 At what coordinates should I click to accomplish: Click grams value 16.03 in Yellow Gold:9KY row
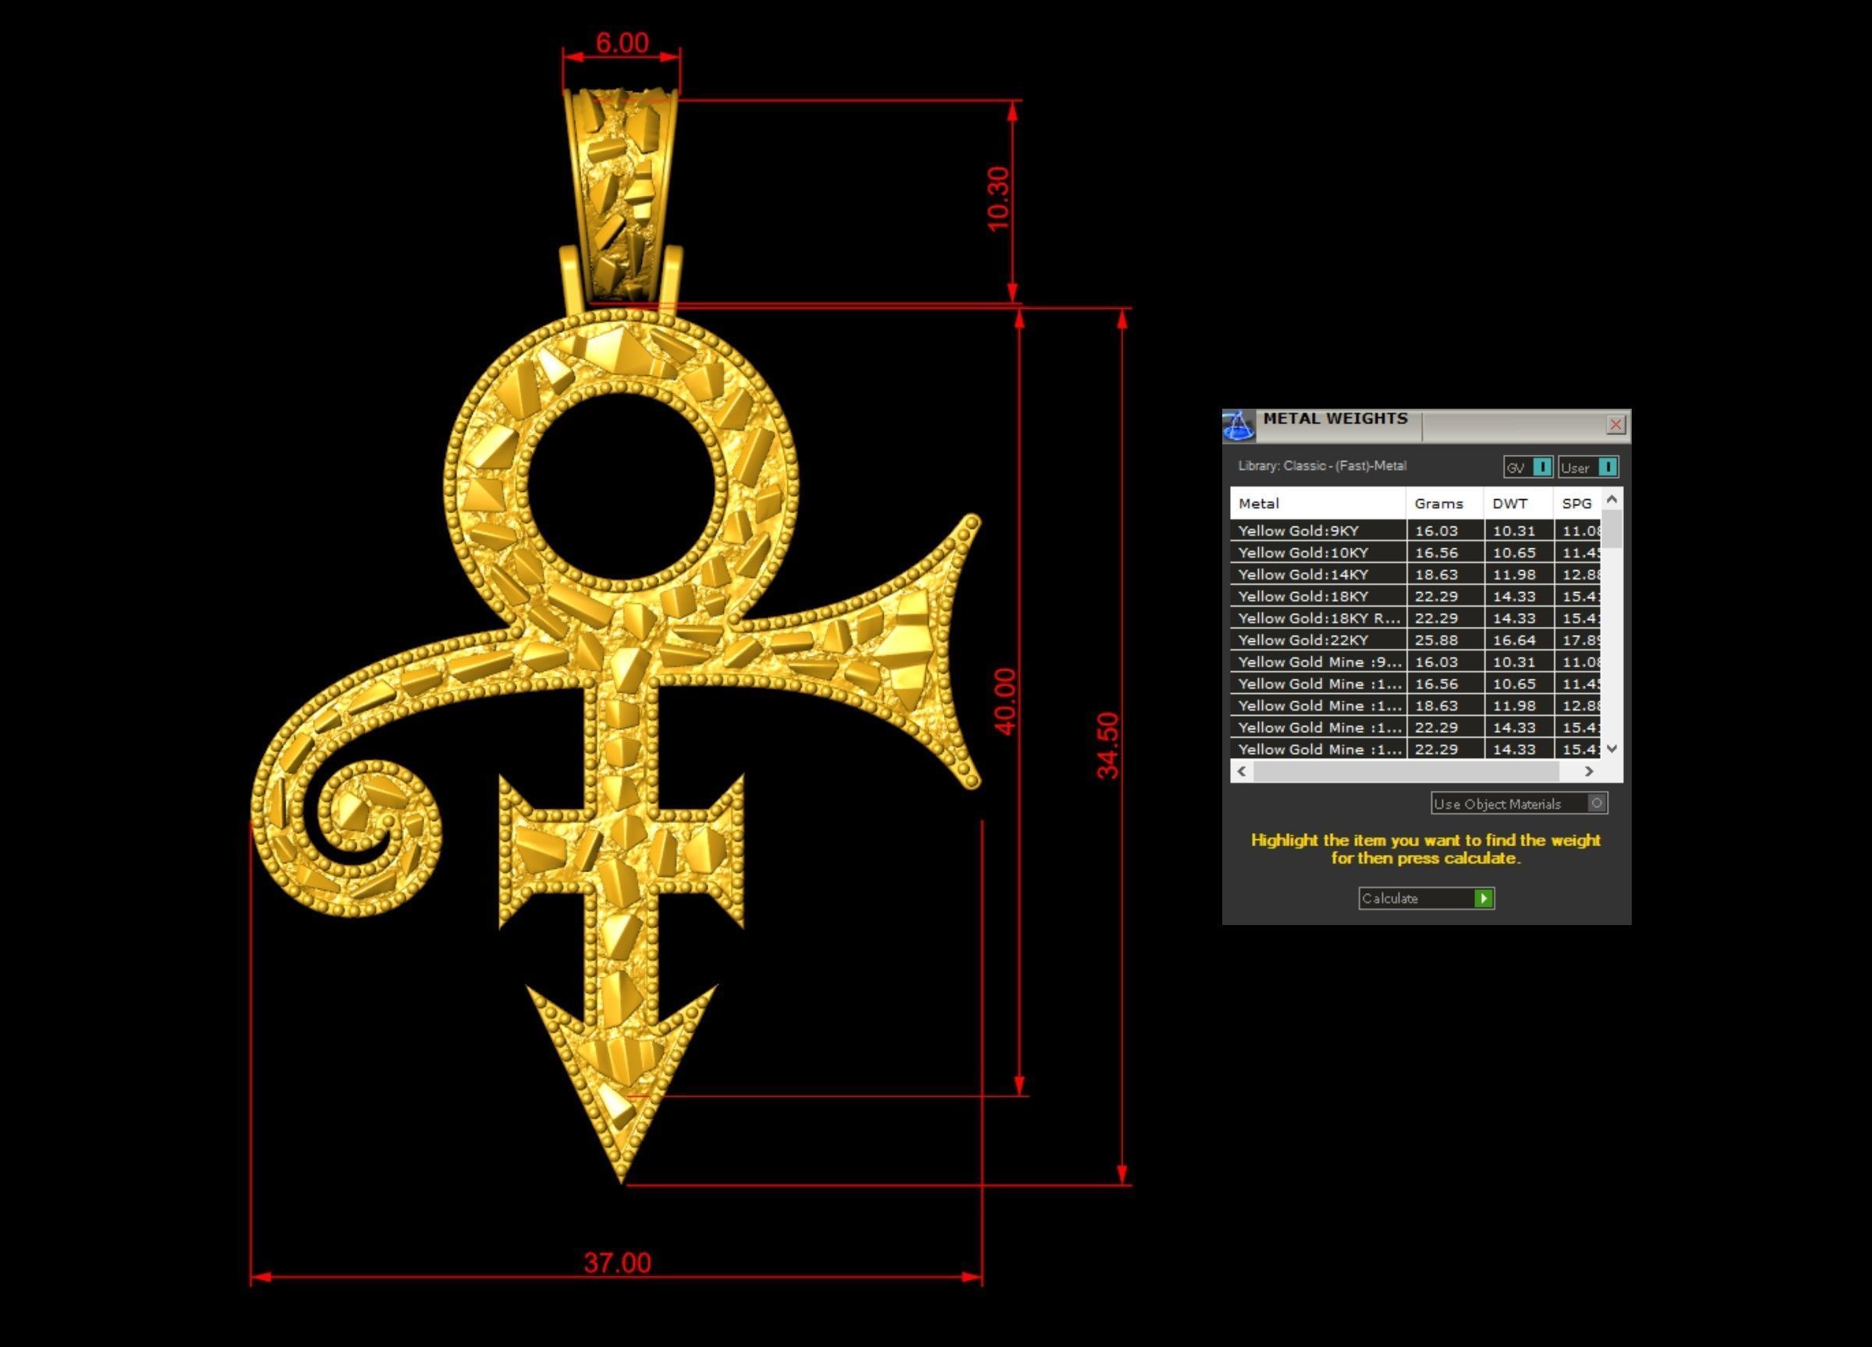point(1436,530)
